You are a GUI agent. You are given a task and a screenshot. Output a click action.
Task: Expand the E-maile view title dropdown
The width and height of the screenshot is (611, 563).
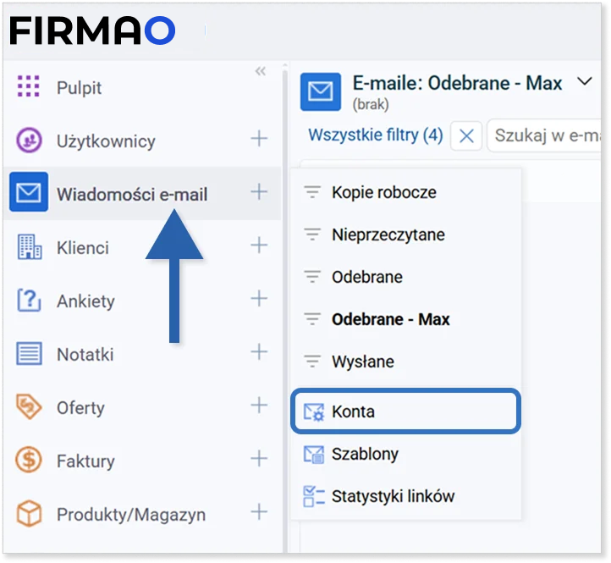click(584, 82)
